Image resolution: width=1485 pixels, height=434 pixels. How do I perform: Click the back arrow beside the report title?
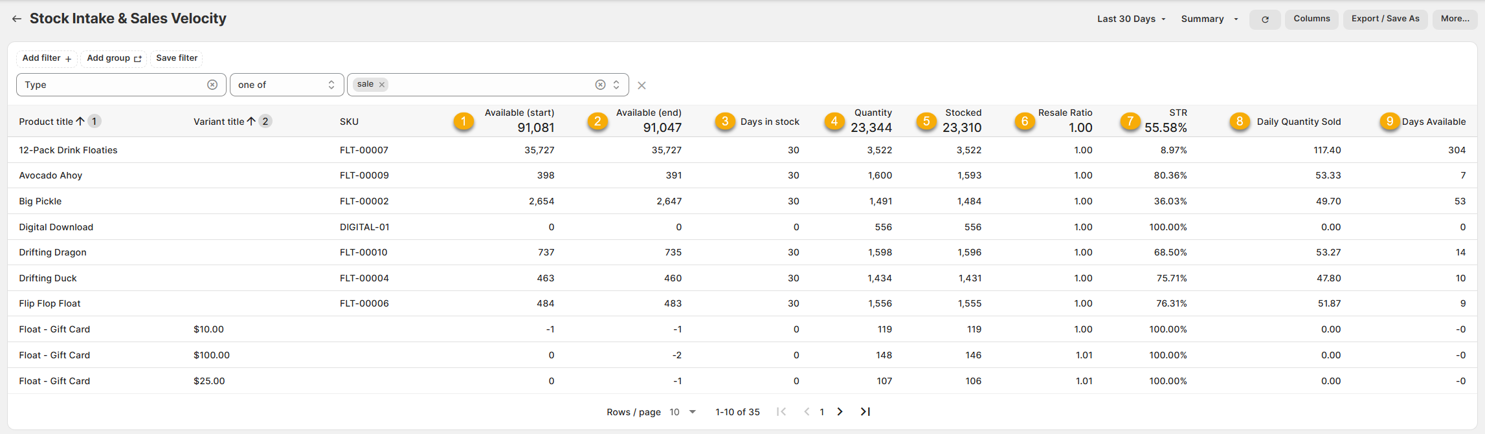(x=17, y=19)
